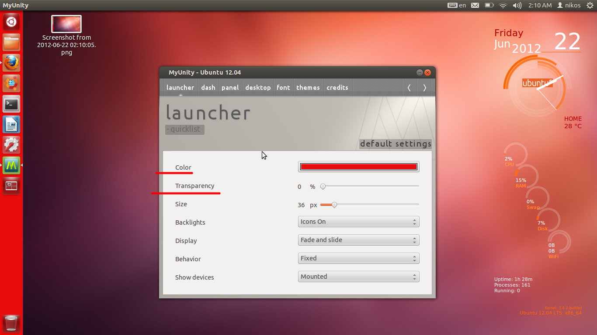This screenshot has height=335, width=597.
Task: Open the Trash in launcher
Action: (11, 323)
